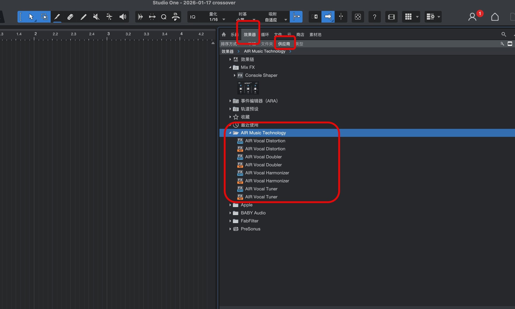Open the help question mark button
Image resolution: width=515 pixels, height=309 pixels.
[374, 17]
